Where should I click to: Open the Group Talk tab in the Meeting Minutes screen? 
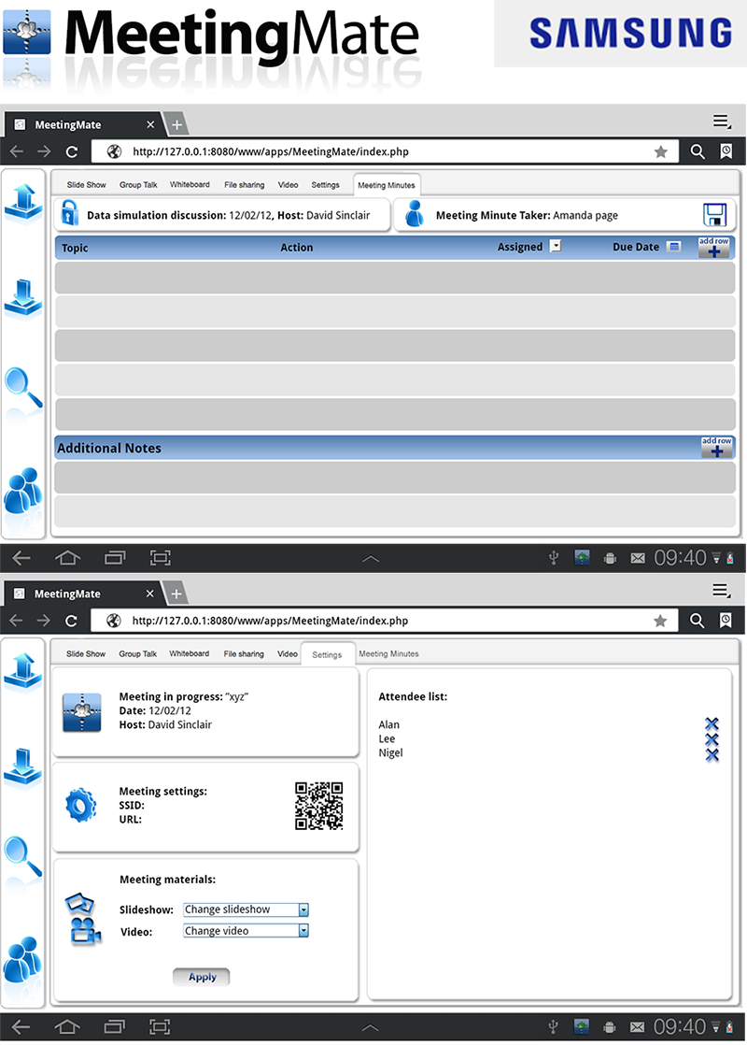(x=138, y=185)
